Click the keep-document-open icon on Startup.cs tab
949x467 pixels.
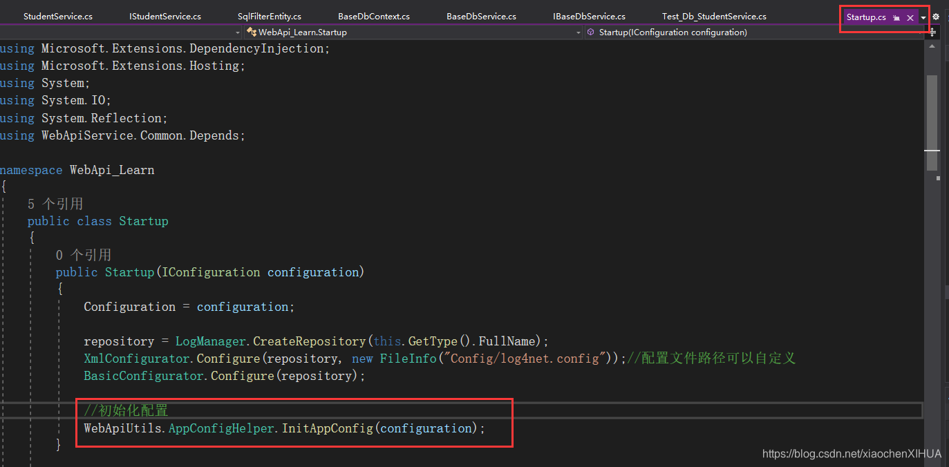[x=895, y=17]
